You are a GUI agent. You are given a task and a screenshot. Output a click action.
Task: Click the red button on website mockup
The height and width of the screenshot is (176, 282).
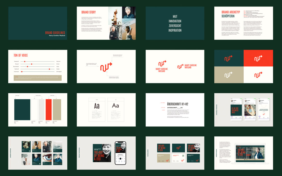pyautogui.click(x=248, y=155)
